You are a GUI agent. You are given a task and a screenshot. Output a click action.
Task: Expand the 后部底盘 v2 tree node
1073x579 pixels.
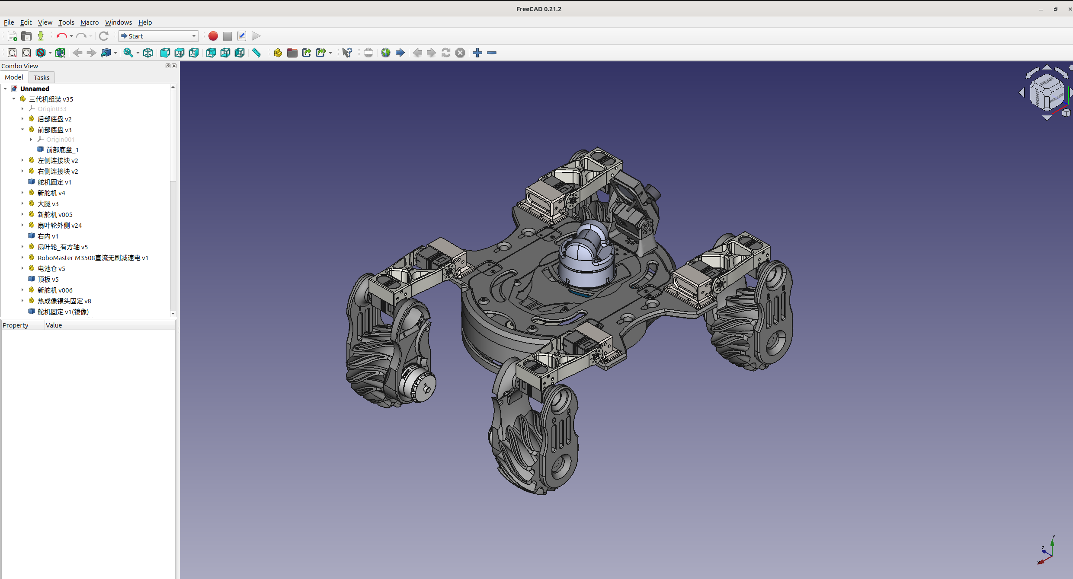pyautogui.click(x=22, y=119)
